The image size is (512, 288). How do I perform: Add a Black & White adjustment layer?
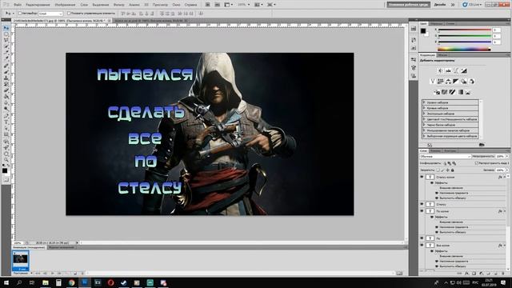[456, 82]
